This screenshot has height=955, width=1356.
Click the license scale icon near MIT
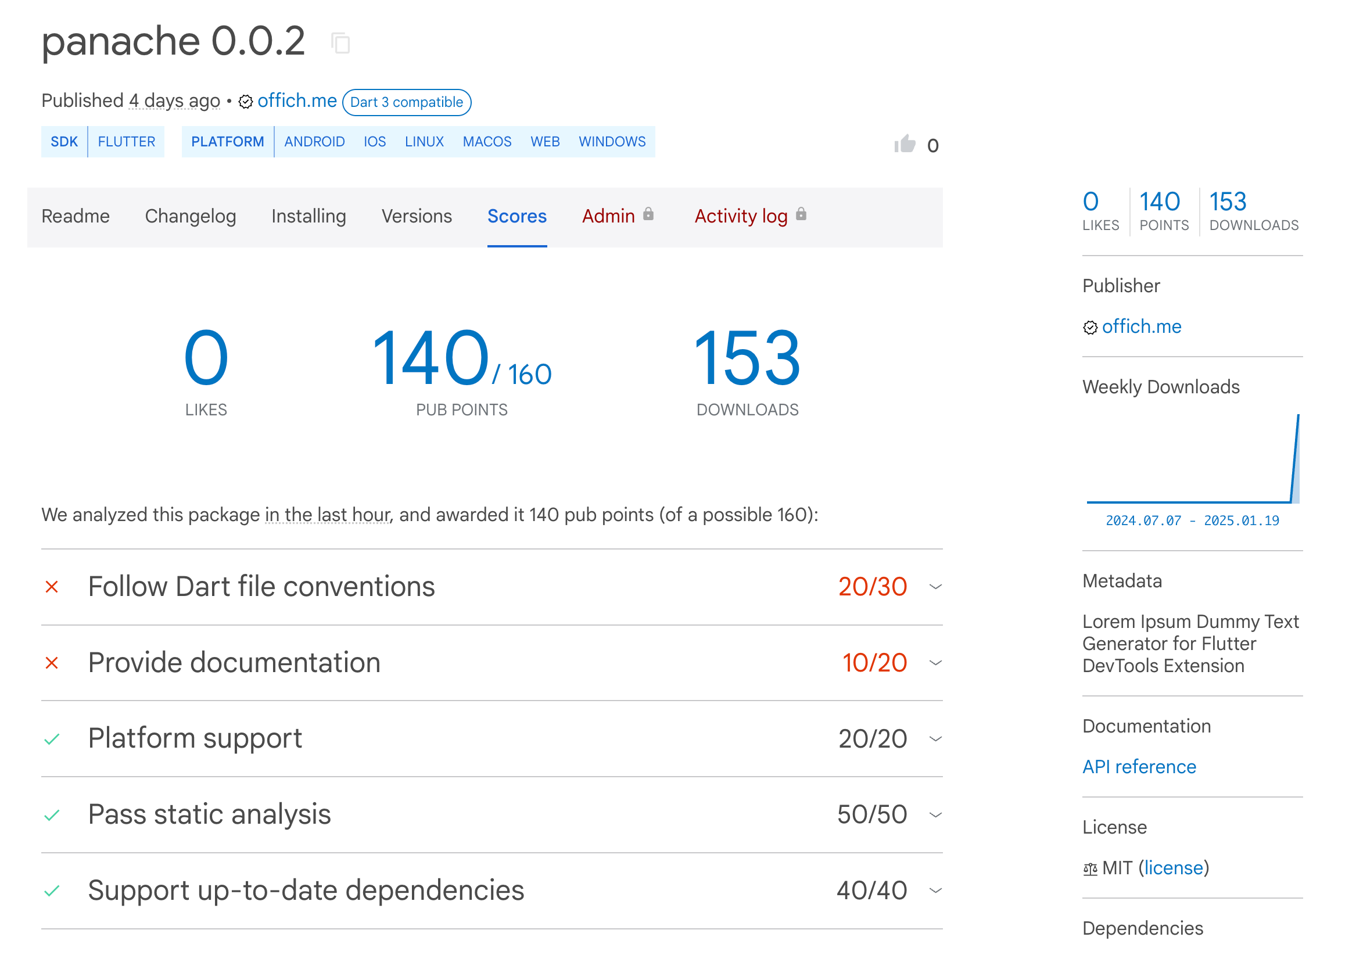click(1090, 869)
